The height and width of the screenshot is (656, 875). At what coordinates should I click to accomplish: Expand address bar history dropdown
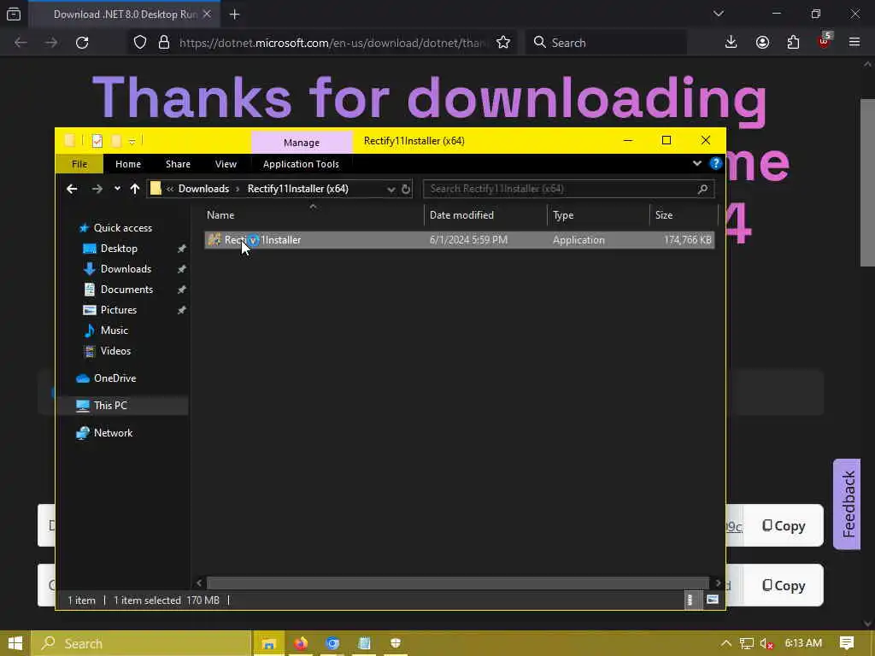tap(391, 189)
